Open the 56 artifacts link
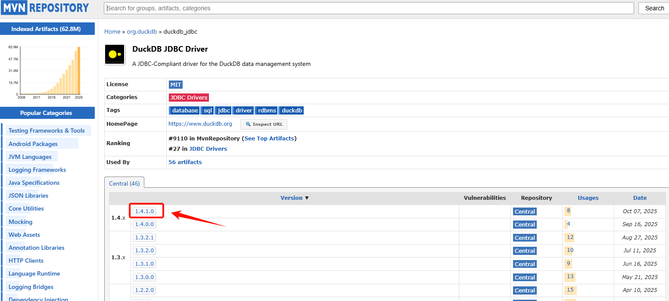The width and height of the screenshot is (669, 301). pos(185,162)
